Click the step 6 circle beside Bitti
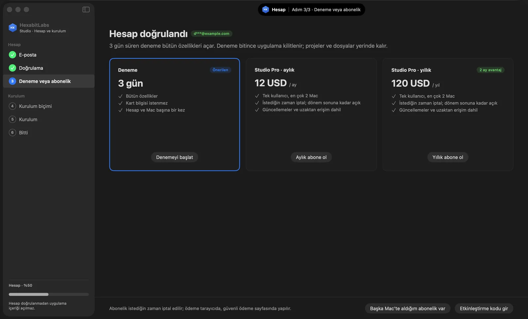This screenshot has width=528, height=319. tap(13, 132)
